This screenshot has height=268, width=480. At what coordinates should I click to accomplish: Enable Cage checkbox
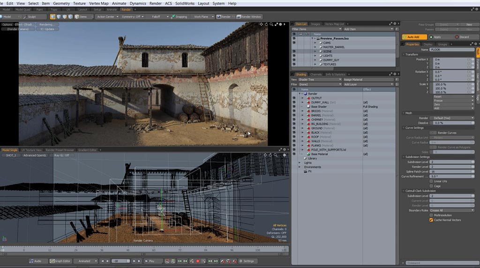pyautogui.click(x=431, y=186)
